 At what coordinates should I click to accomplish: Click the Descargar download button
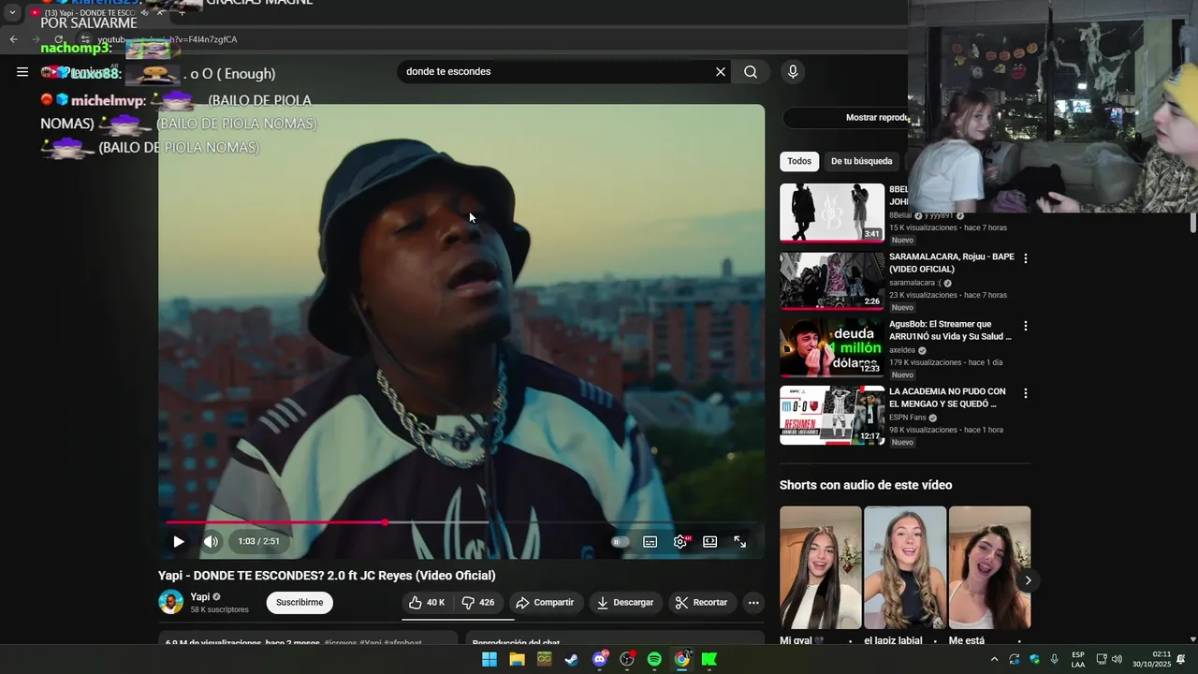click(x=625, y=603)
